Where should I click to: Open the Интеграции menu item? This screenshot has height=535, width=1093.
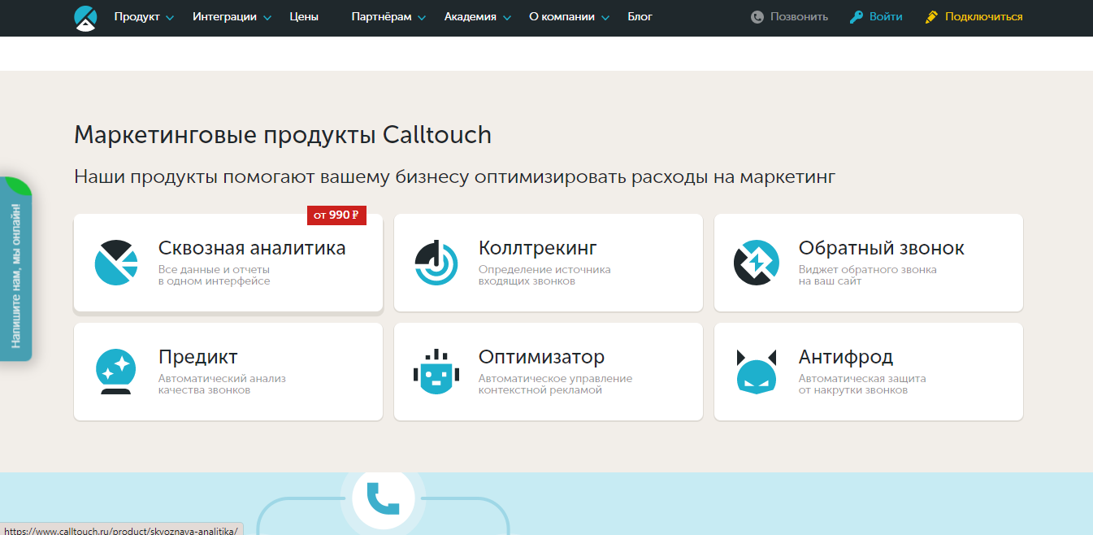(x=224, y=17)
